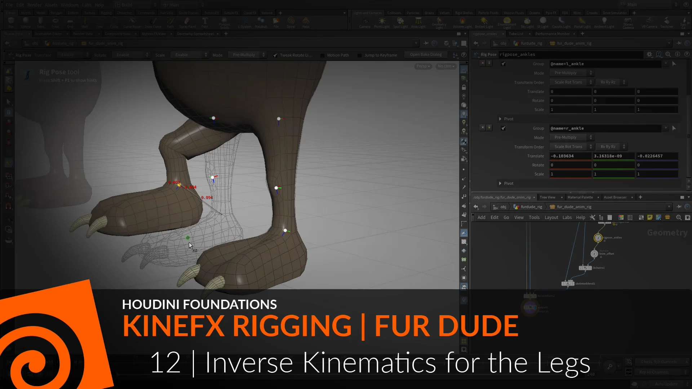The height and width of the screenshot is (389, 692).
Task: Open Geometry Spreadsheet tab
Action: click(x=195, y=34)
